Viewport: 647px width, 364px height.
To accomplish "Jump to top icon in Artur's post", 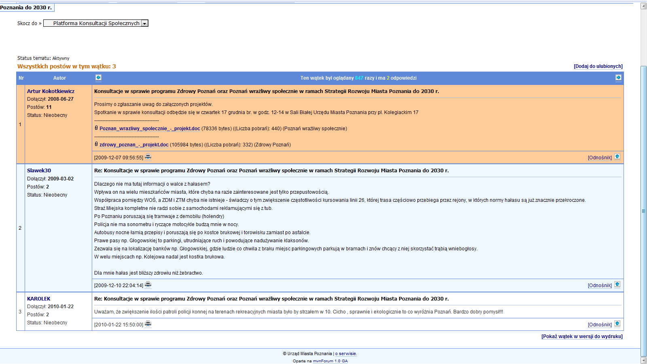I will tap(617, 157).
